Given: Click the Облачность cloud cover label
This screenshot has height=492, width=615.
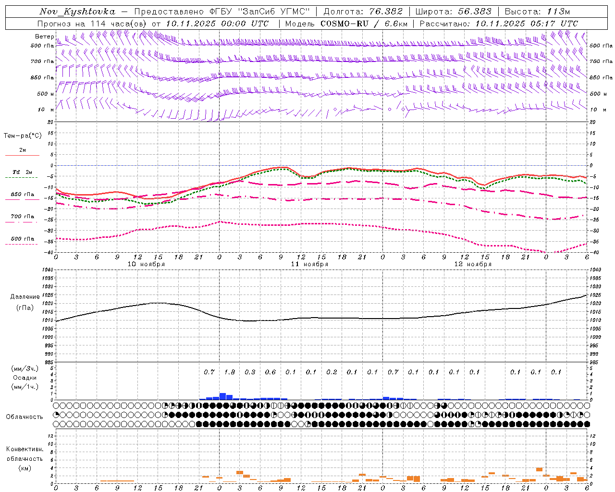Looking at the screenshot, I should [x=24, y=417].
